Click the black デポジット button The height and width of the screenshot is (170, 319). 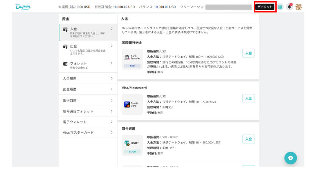265,7
